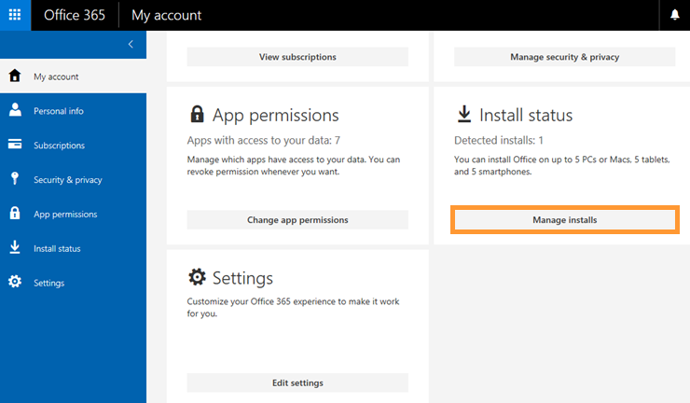The width and height of the screenshot is (690, 403).
Task: Click the card icon for Subscriptions
Action: coord(15,145)
